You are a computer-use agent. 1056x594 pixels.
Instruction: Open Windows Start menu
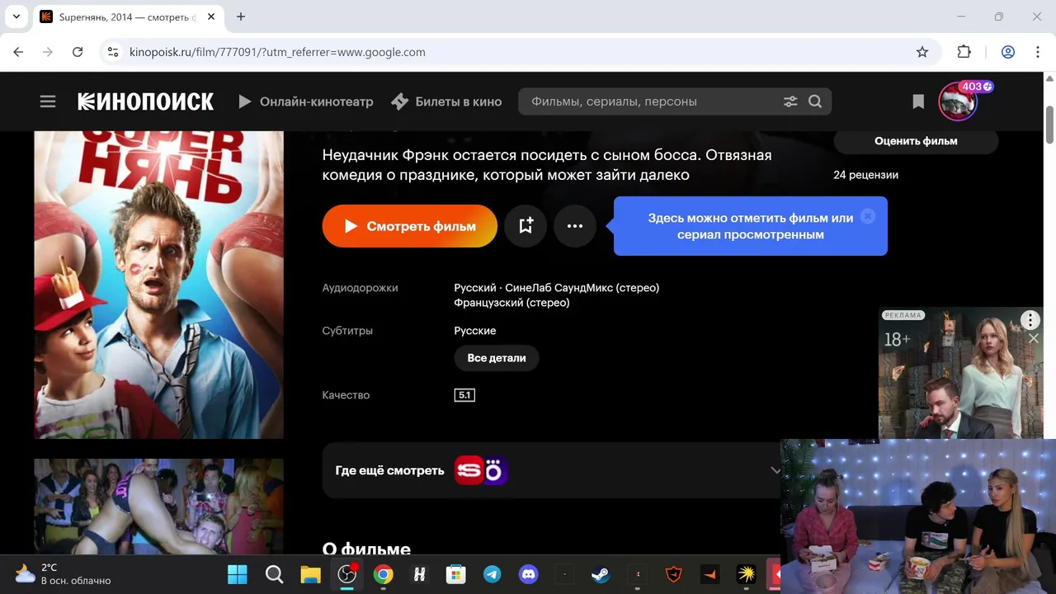pyautogui.click(x=238, y=574)
